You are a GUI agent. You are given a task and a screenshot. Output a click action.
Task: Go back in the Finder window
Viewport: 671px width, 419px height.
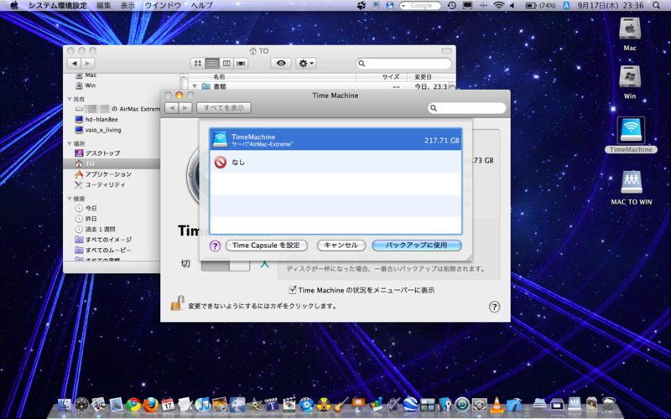(75, 64)
